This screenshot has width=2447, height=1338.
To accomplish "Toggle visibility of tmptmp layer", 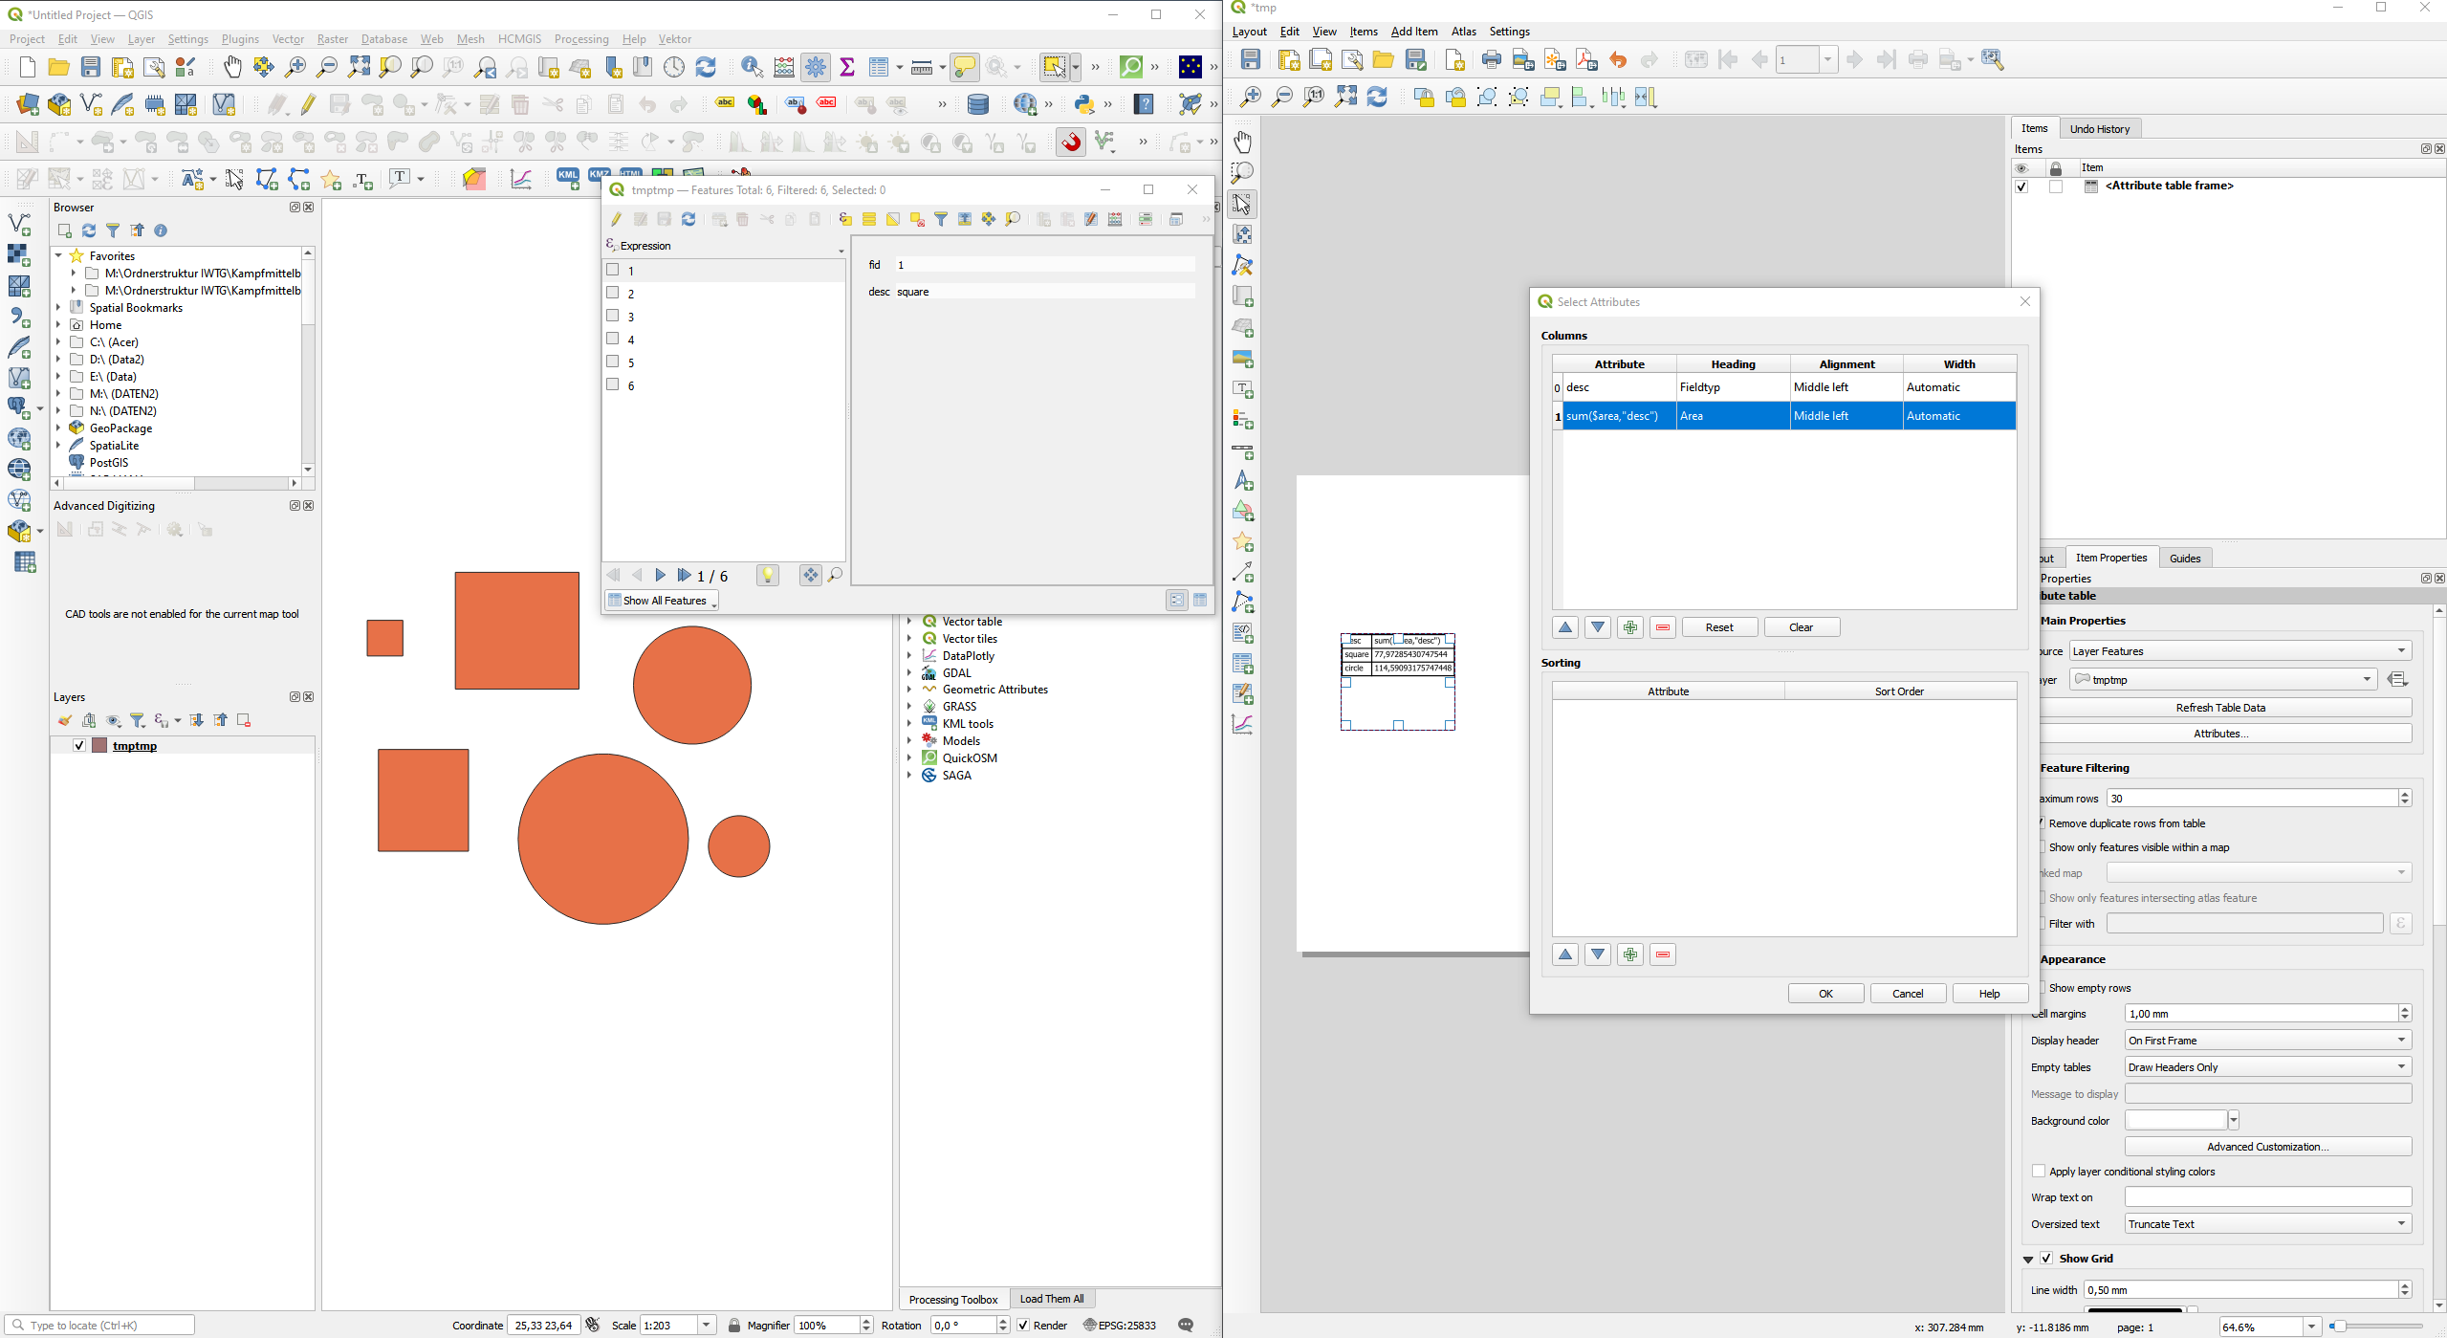I will pyautogui.click(x=77, y=745).
